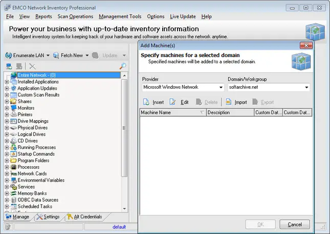Expand the Physical Drives node
This screenshot has height=234, width=330.
pos(7,127)
